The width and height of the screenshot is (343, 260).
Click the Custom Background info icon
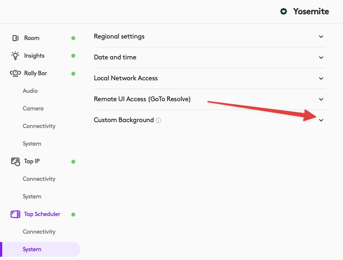coord(158,120)
